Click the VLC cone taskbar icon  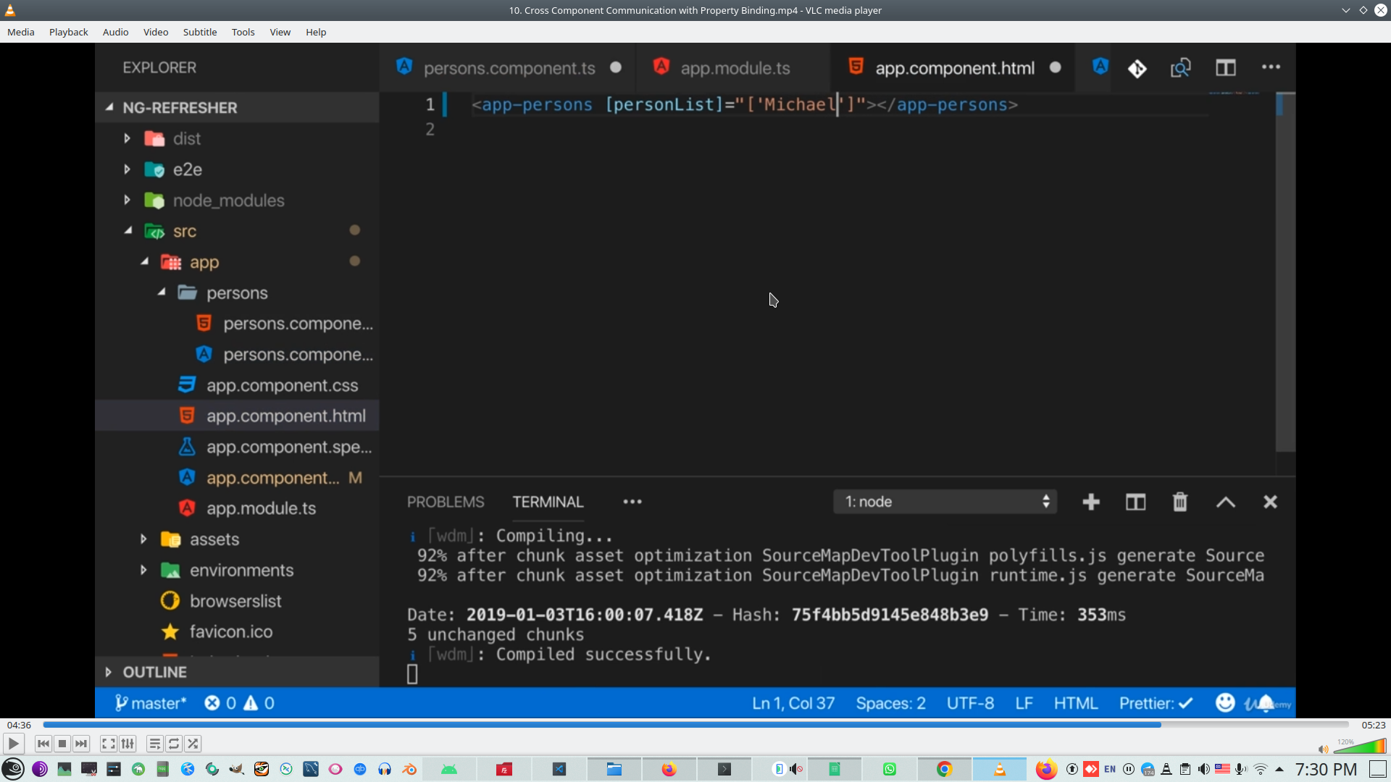[999, 769]
